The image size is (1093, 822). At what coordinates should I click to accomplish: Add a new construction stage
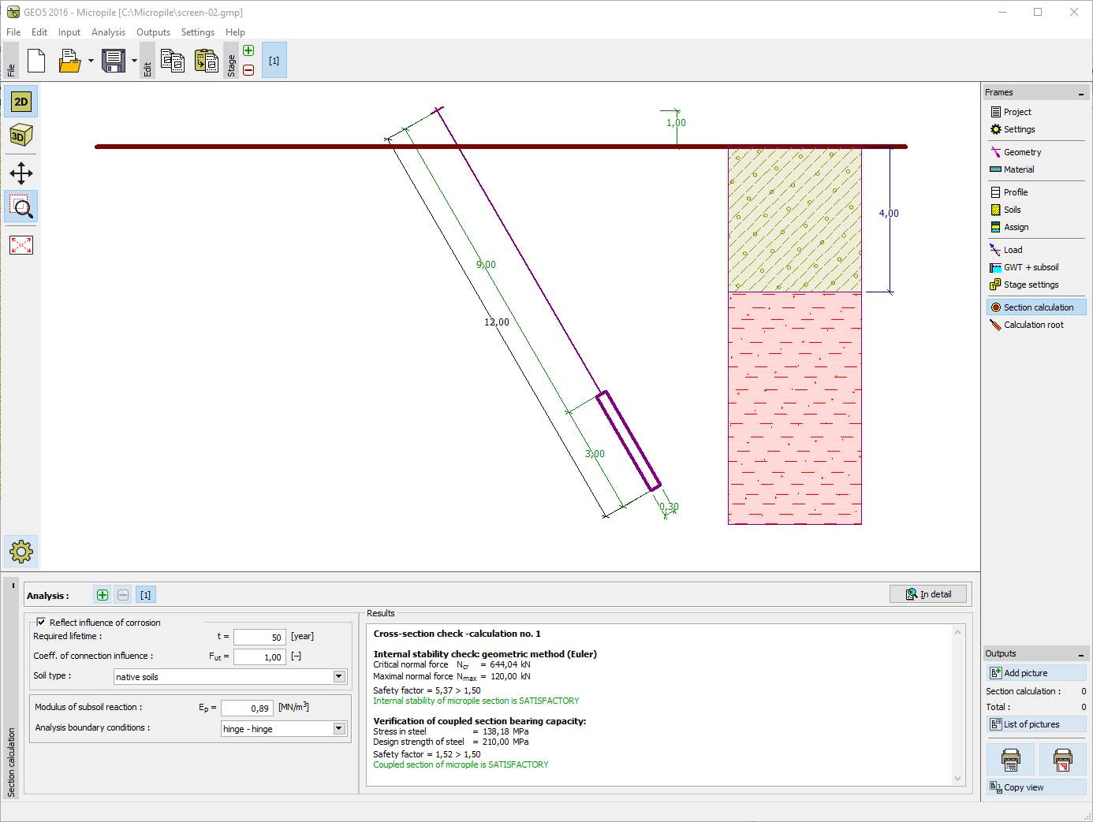click(248, 51)
